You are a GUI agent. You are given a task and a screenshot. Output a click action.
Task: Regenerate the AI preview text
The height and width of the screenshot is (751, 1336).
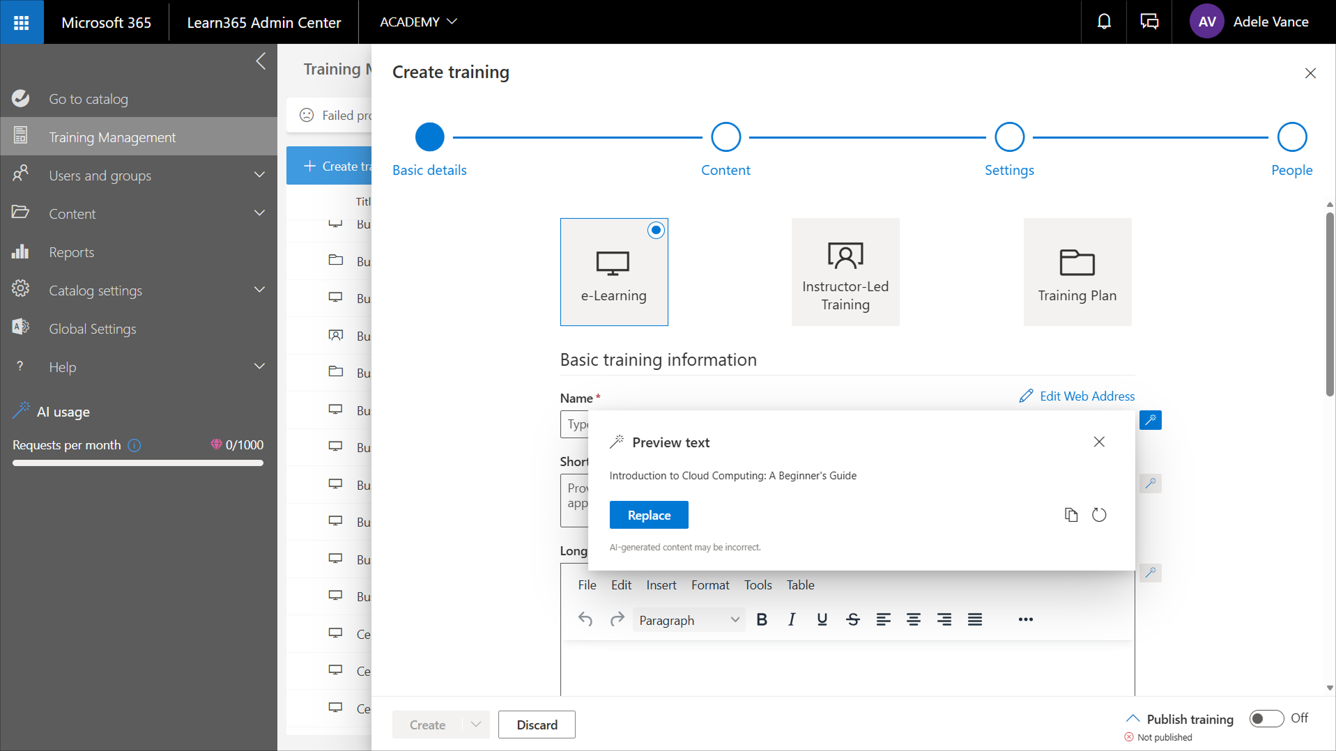(x=1099, y=515)
